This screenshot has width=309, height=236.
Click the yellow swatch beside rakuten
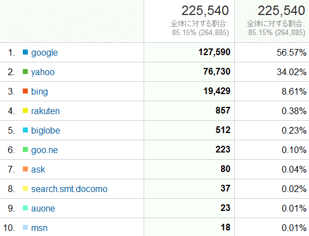click(x=25, y=111)
